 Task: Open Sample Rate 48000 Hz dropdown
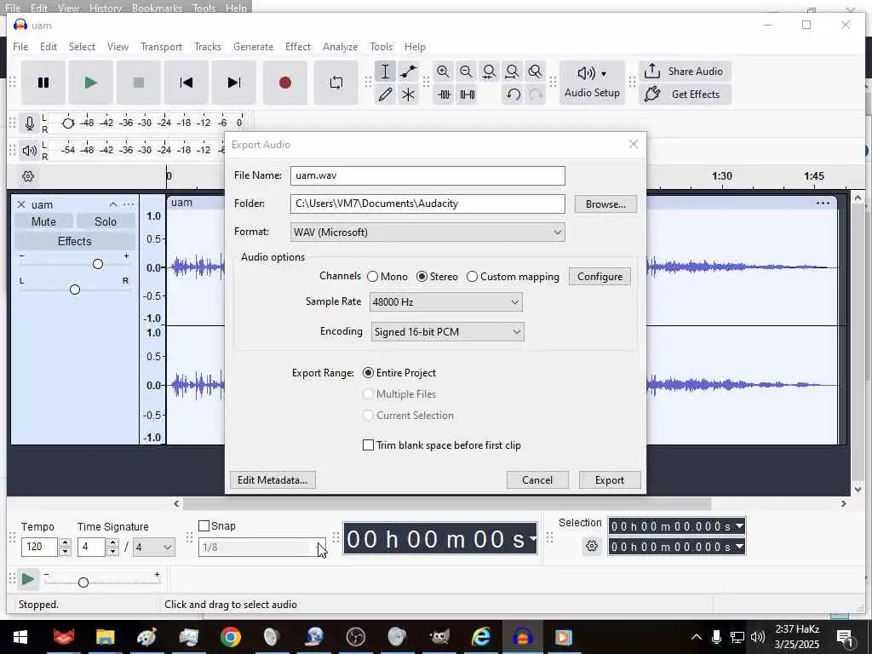pyautogui.click(x=445, y=302)
